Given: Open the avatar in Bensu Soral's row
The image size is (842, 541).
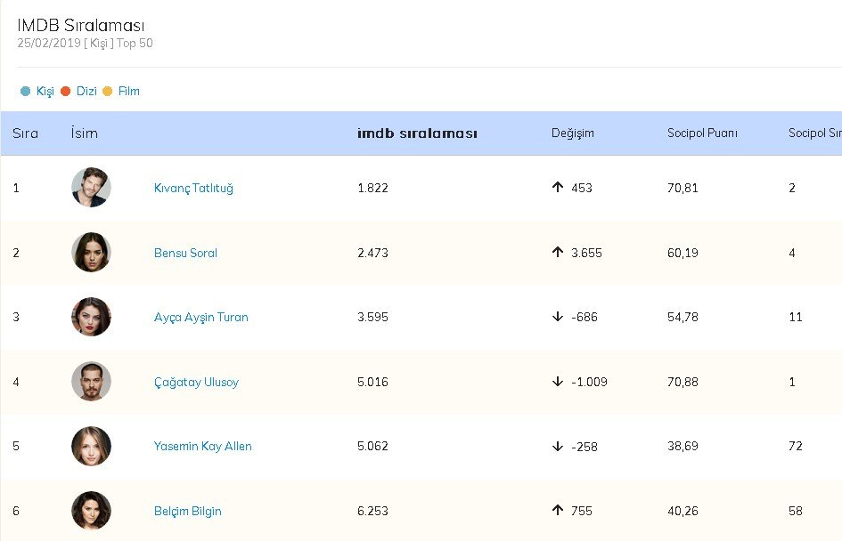Looking at the screenshot, I should [91, 253].
